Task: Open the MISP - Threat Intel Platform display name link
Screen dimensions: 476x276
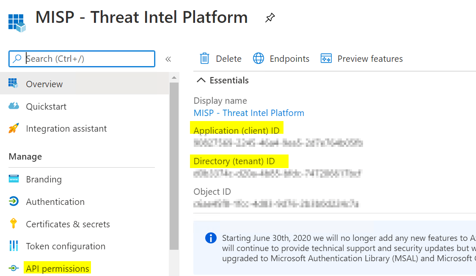Action: click(249, 113)
